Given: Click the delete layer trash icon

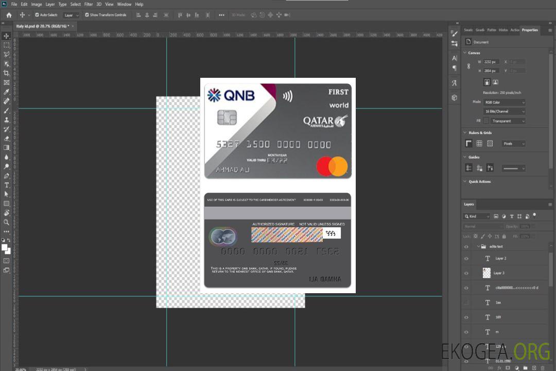Looking at the screenshot, I should (x=543, y=368).
